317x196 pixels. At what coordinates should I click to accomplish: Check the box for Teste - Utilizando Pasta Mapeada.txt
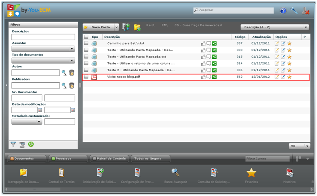coord(86,57)
